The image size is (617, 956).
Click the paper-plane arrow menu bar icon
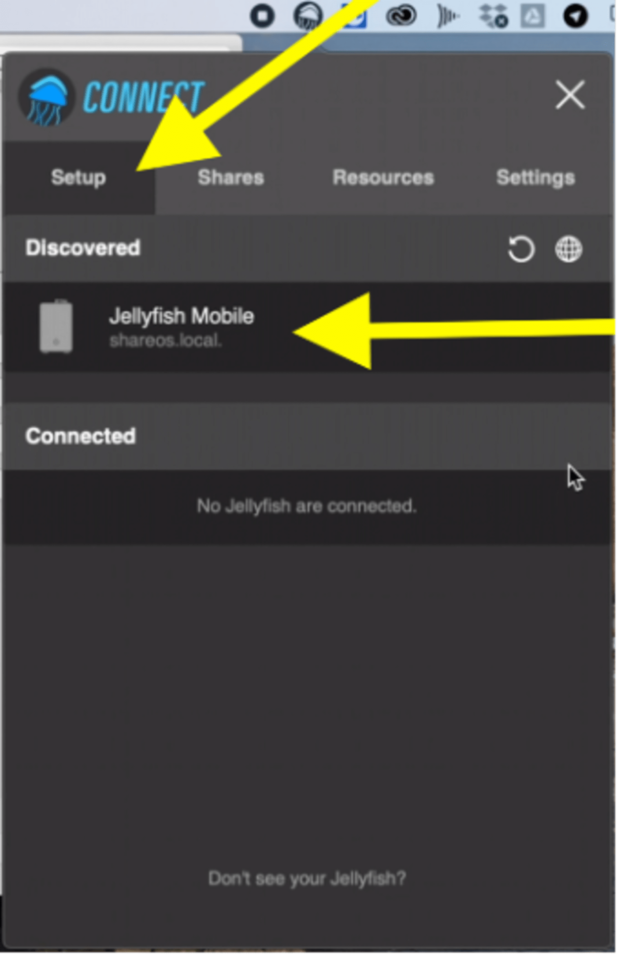click(x=575, y=16)
